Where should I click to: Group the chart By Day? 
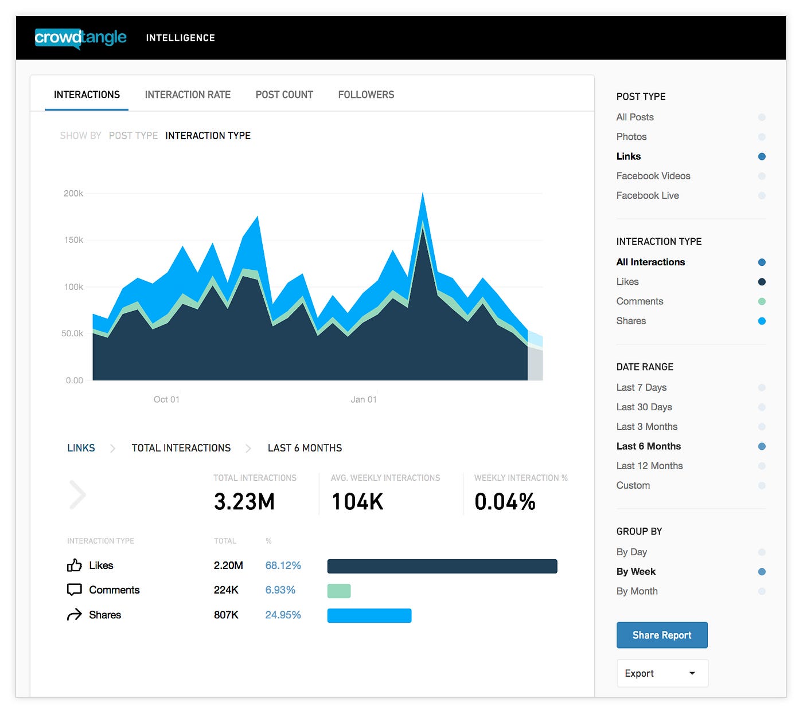point(632,552)
